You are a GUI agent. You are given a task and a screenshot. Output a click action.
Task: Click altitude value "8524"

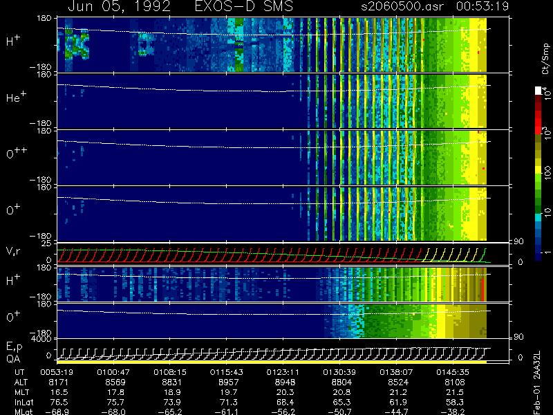pos(398,382)
